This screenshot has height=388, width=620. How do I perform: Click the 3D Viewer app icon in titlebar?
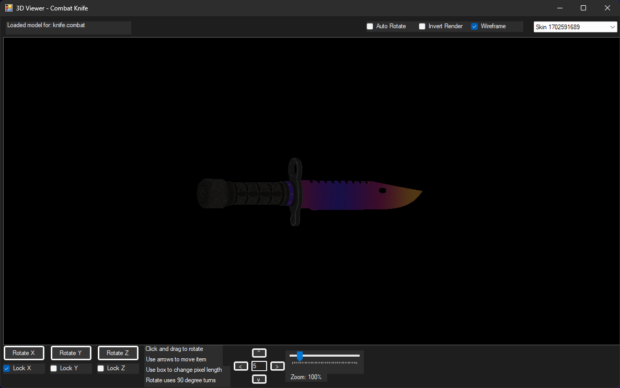[x=8, y=8]
